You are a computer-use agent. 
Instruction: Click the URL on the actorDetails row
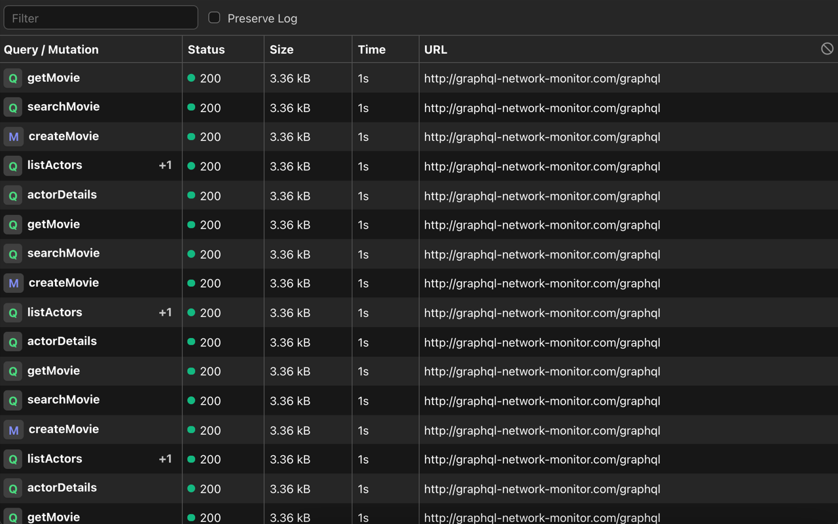point(542,196)
